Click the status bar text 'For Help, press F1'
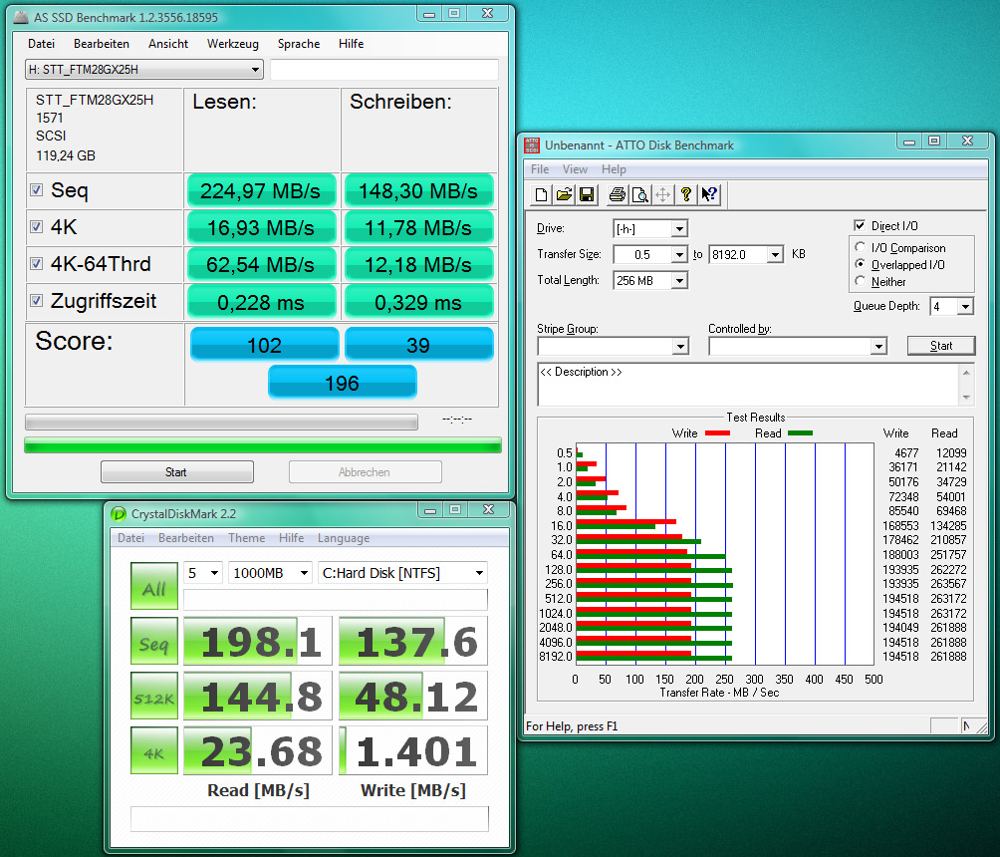The height and width of the screenshot is (857, 1000). [572, 726]
